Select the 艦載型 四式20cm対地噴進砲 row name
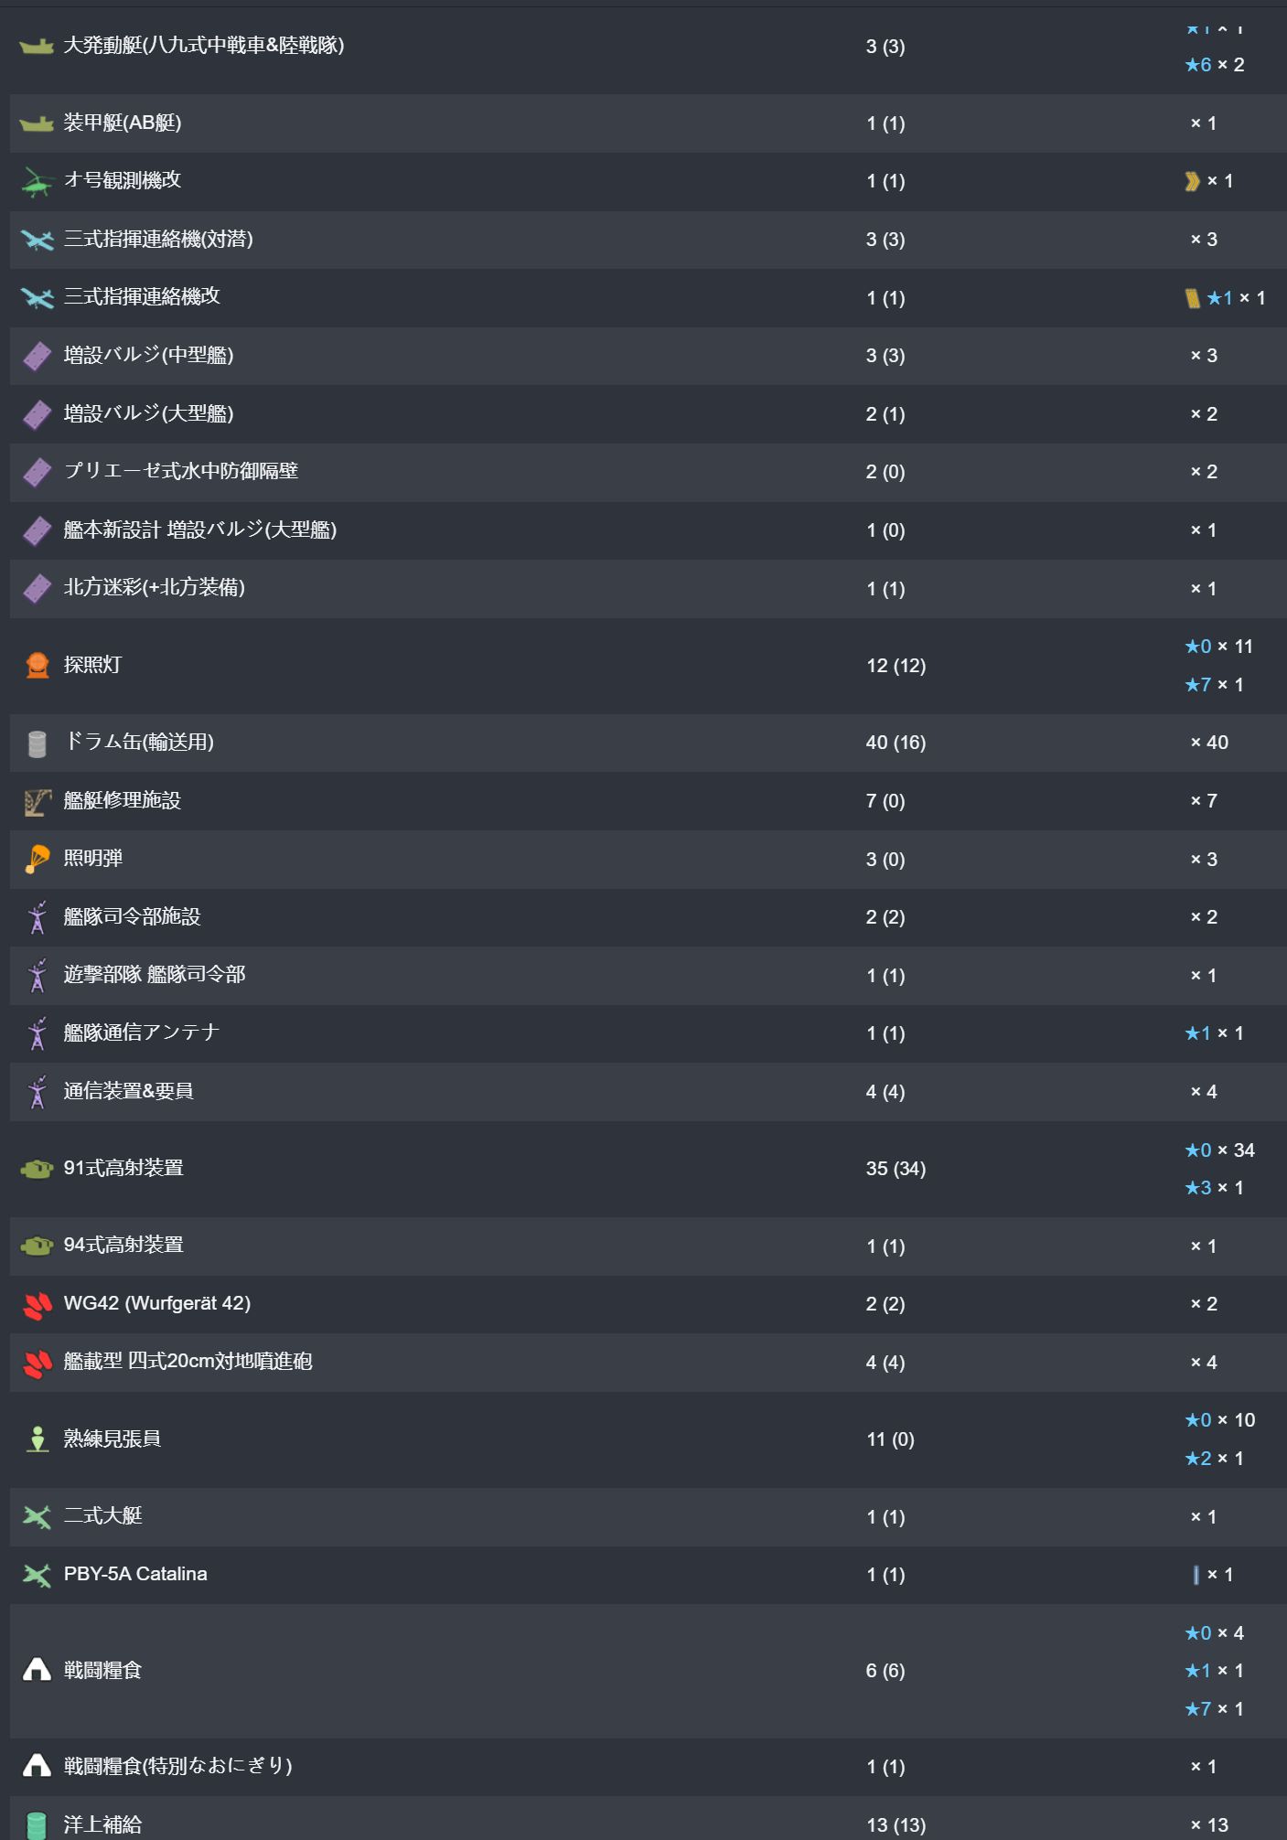This screenshot has width=1287, height=1840. pos(188,1361)
